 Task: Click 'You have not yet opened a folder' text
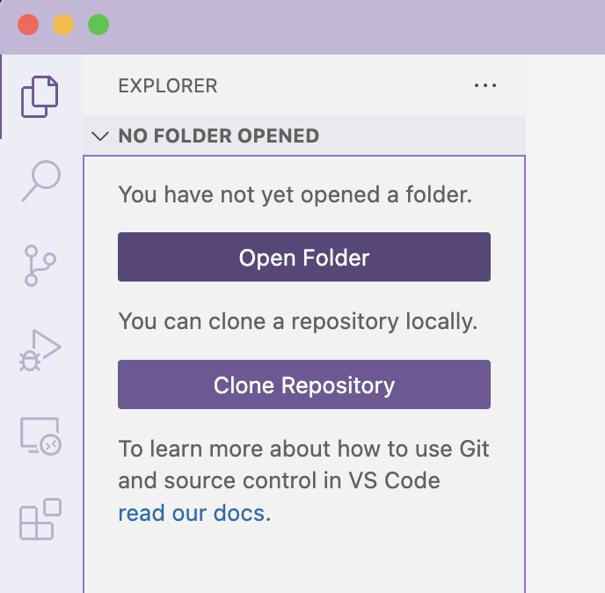tap(295, 194)
